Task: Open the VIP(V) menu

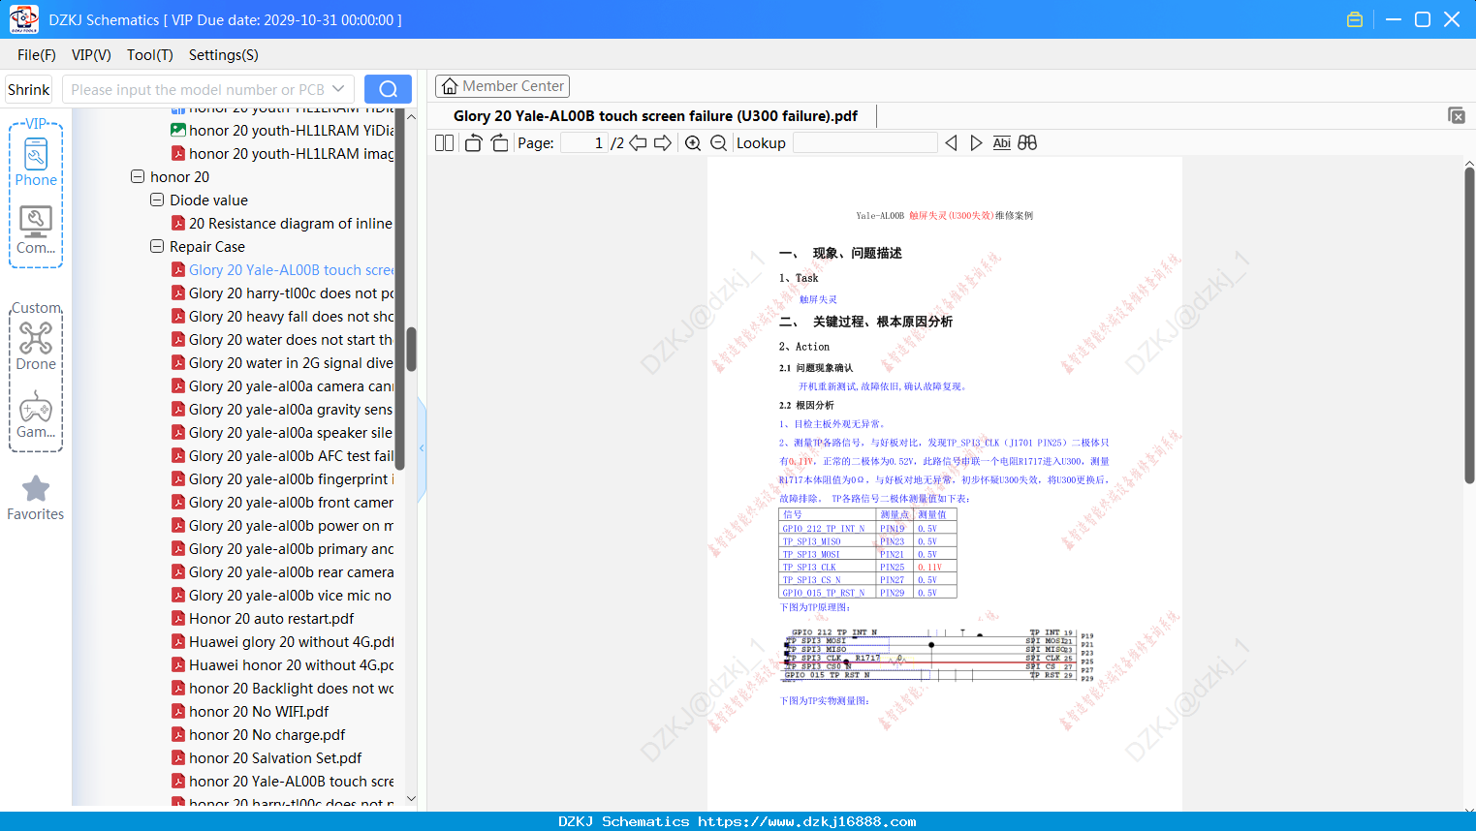Action: click(91, 55)
